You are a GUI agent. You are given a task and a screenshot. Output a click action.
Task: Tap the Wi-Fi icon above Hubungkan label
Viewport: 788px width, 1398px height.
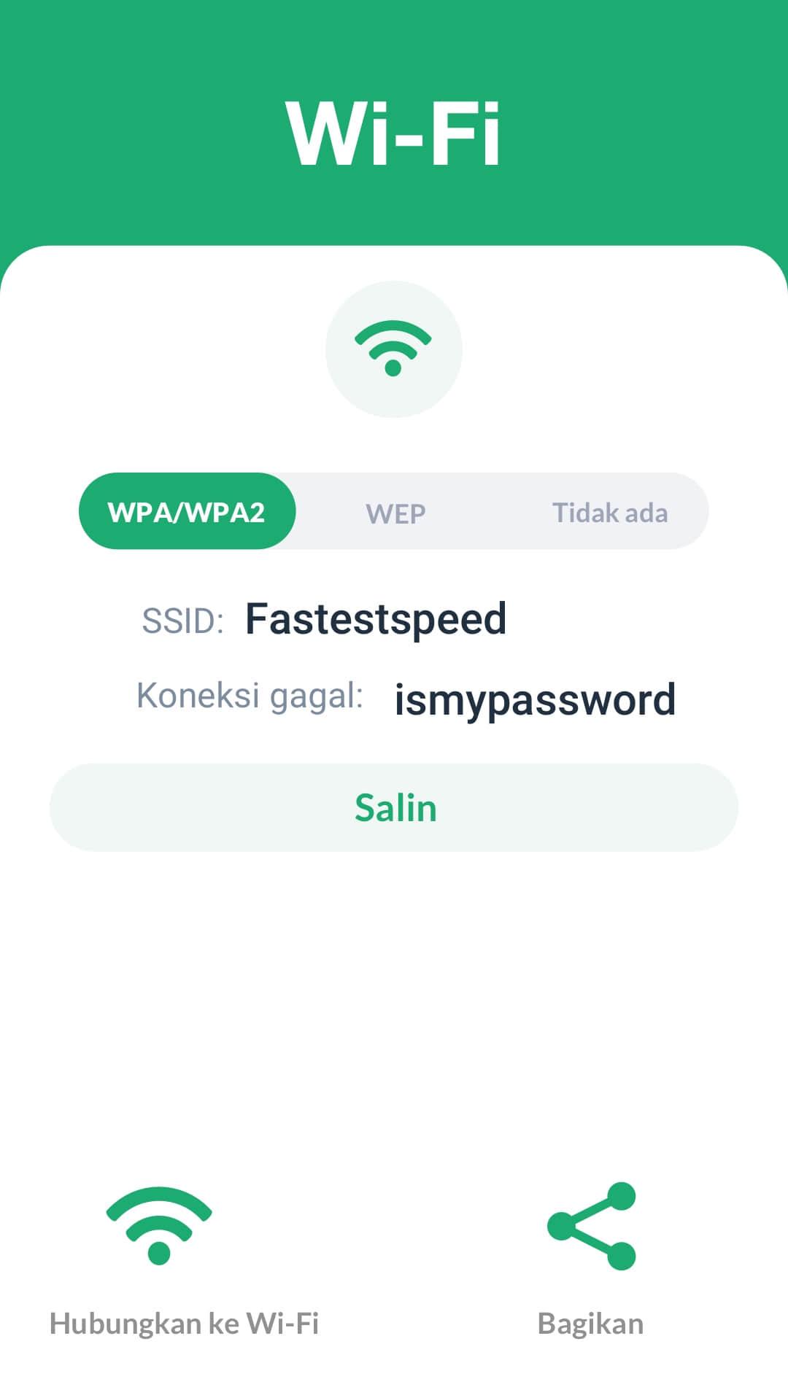[x=159, y=1226]
